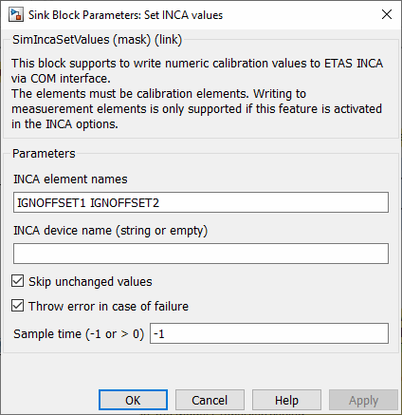Toggle the Throw error in case of failure checkbox
This screenshot has height=415, width=402.
(17, 306)
